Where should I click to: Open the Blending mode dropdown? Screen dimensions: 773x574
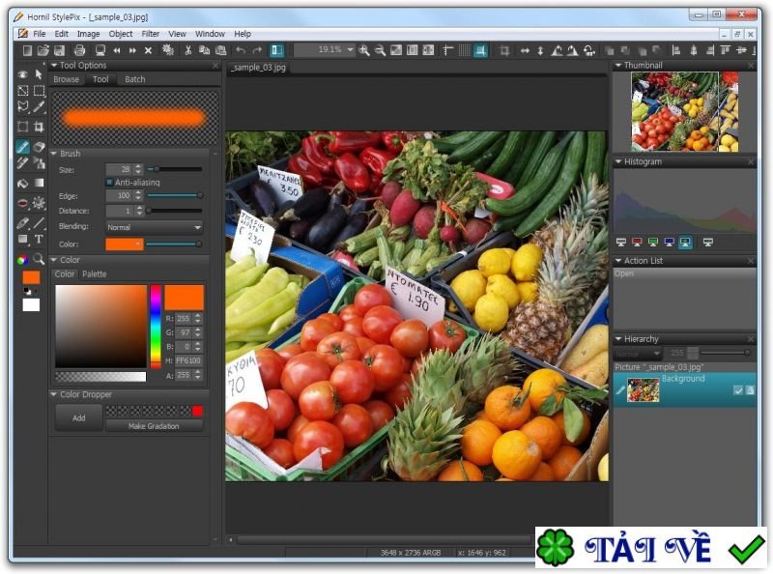(154, 227)
